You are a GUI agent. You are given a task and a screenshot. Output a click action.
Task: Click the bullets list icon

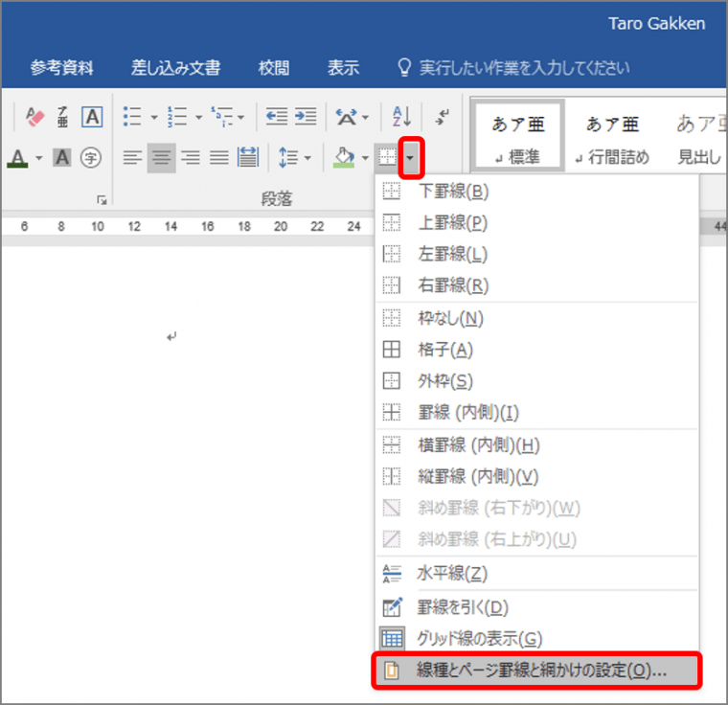tap(132, 117)
